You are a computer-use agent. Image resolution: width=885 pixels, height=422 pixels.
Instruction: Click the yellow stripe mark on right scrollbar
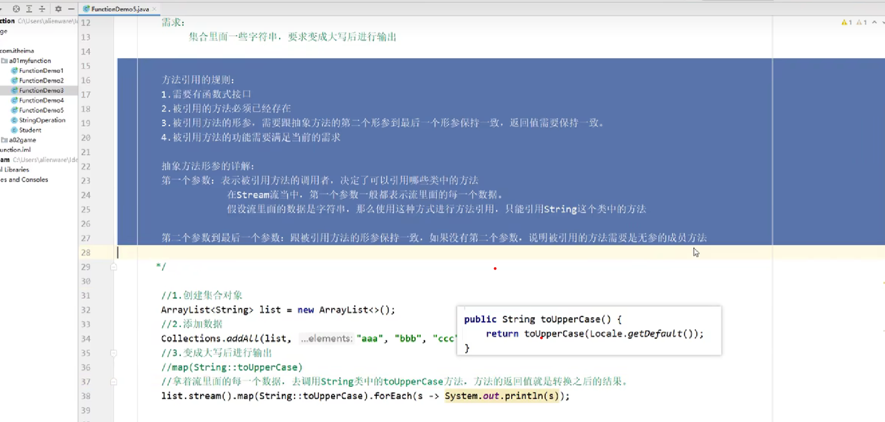pyautogui.click(x=883, y=283)
